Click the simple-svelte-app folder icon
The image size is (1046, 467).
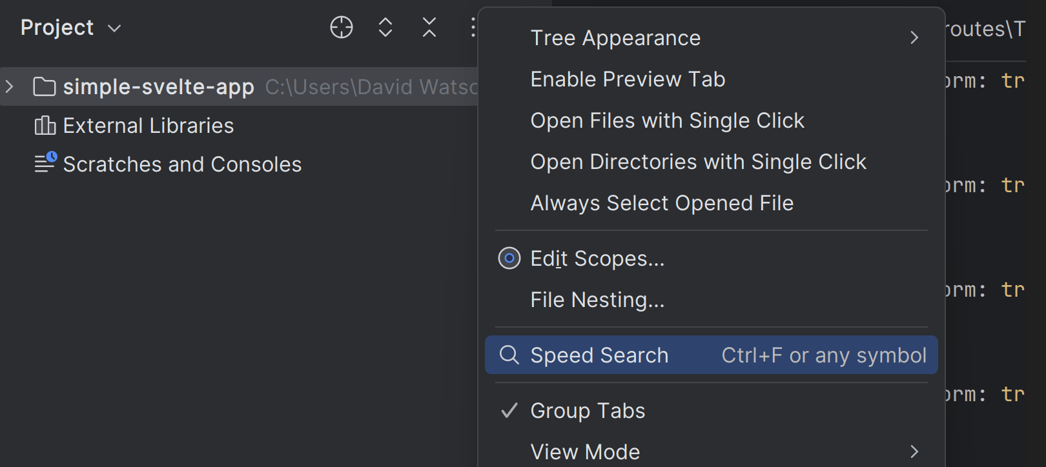click(x=45, y=86)
